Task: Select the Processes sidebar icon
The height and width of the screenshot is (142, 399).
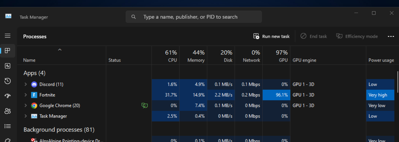Action: [x=8, y=50]
